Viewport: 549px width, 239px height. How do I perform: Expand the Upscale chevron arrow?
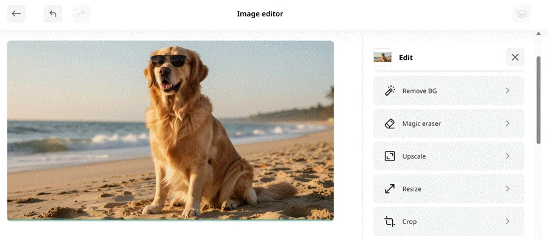tap(508, 156)
